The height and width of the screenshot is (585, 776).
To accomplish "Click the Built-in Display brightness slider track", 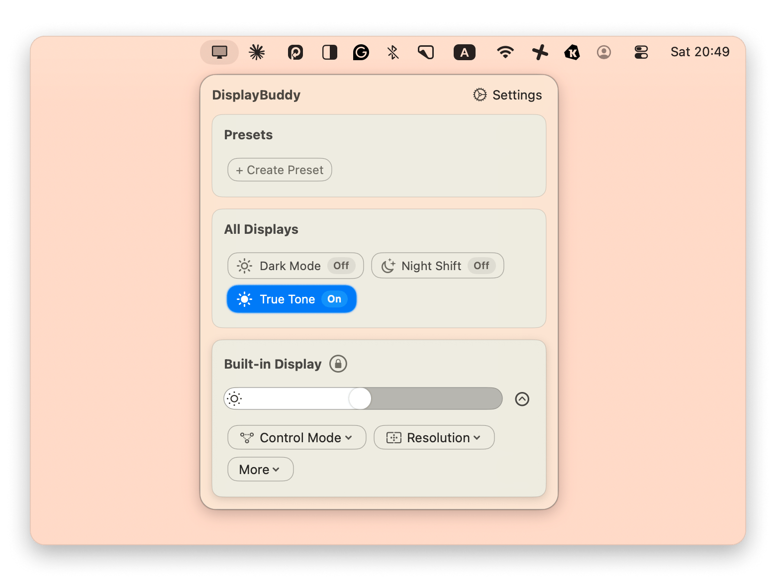I will (363, 398).
